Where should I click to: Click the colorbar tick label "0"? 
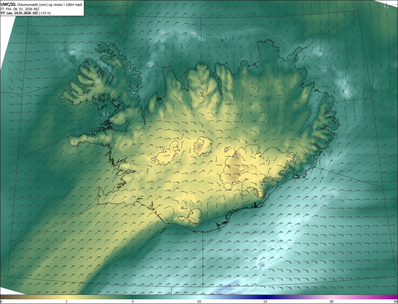tap(1, 302)
